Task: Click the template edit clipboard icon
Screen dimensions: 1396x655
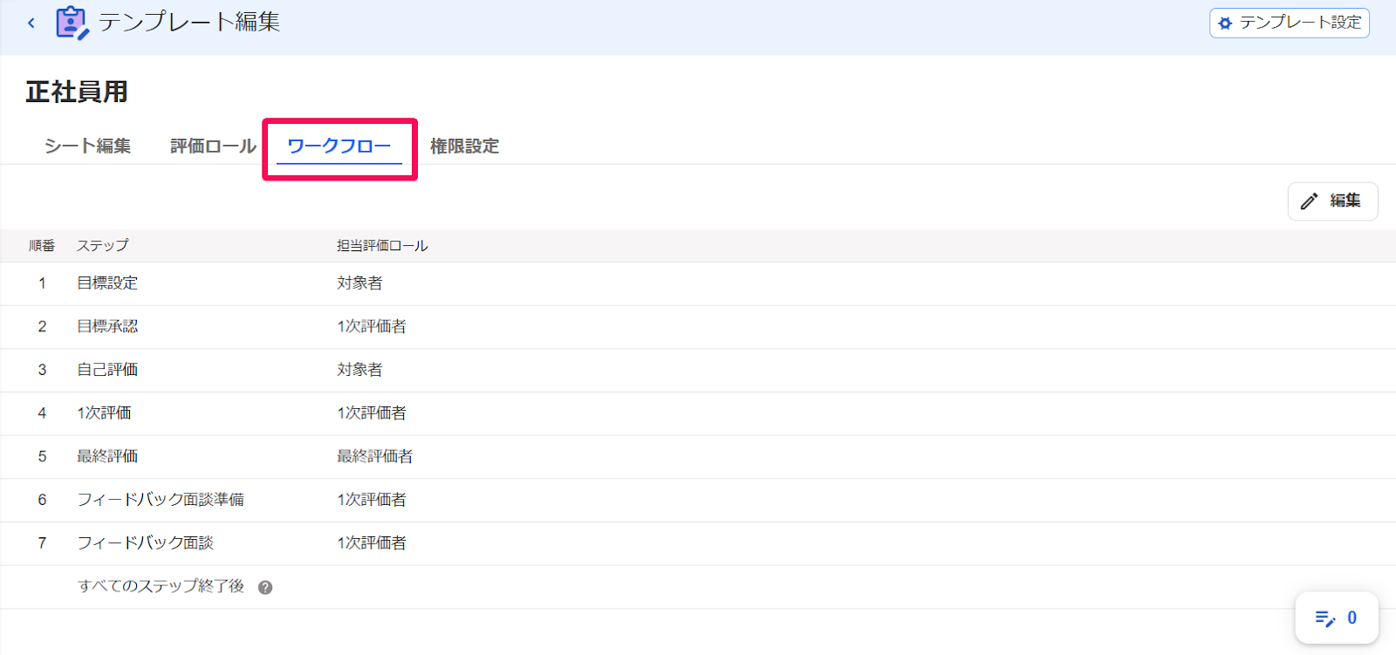Action: click(72, 23)
